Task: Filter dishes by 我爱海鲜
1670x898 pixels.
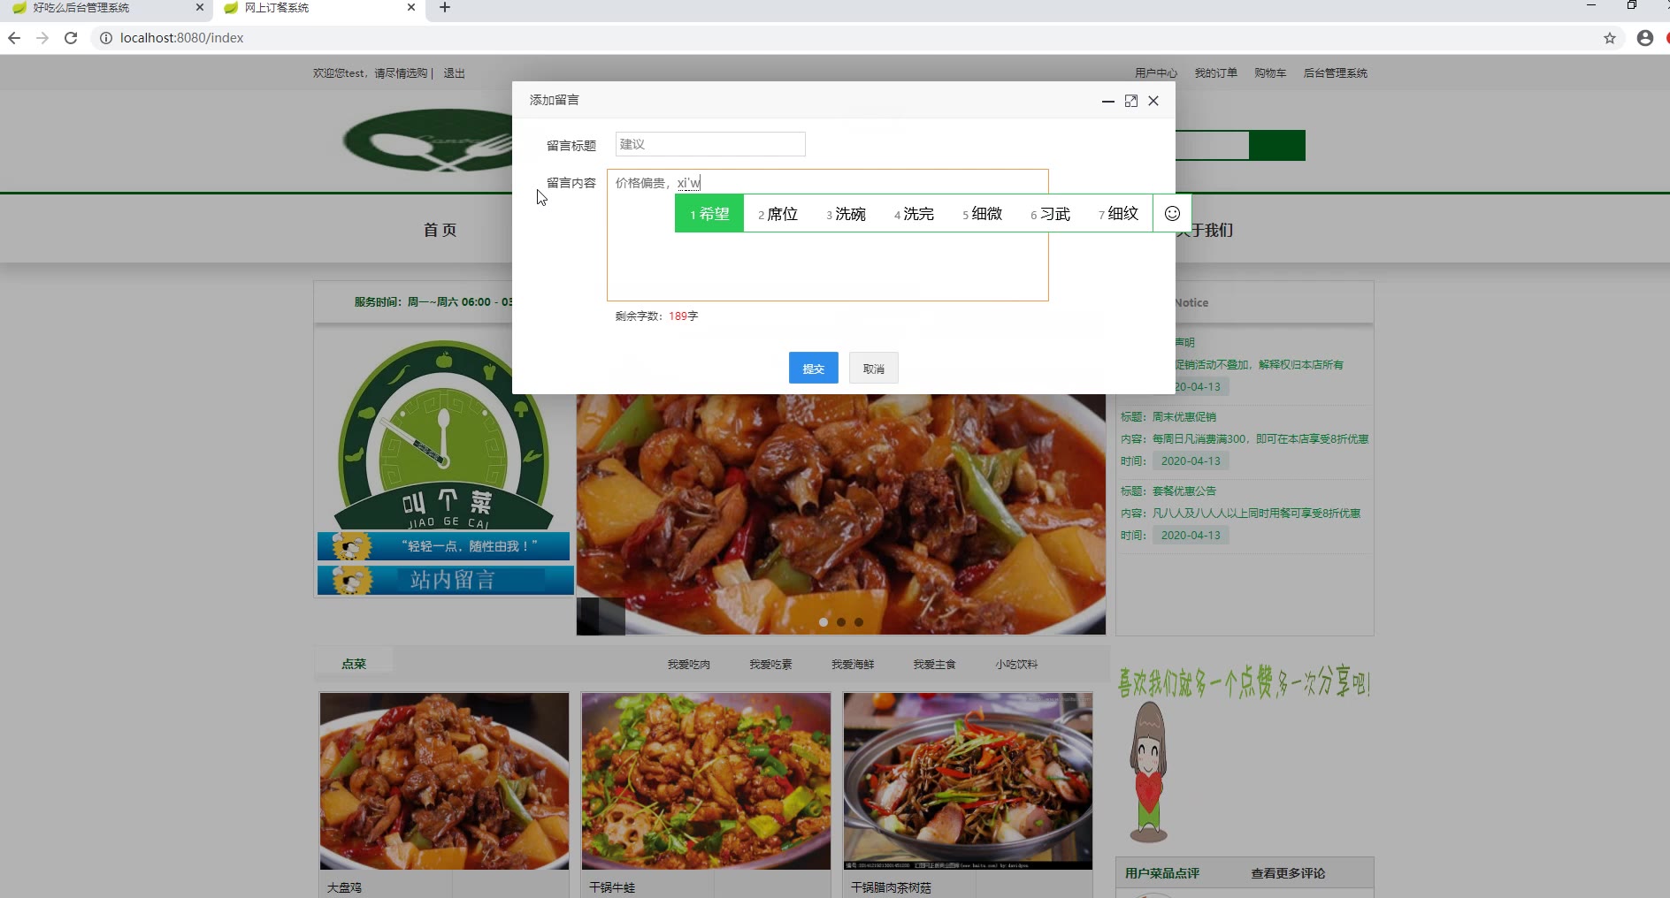Action: (x=853, y=665)
